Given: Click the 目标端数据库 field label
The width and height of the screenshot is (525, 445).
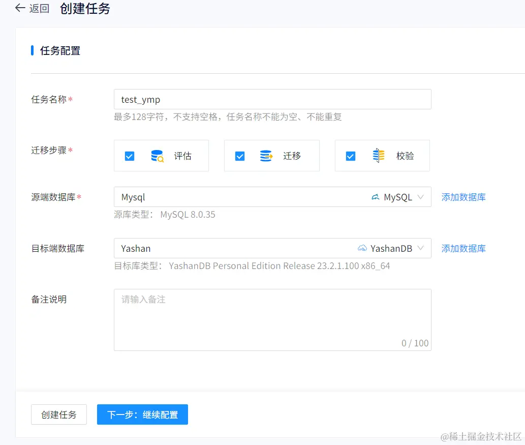Looking at the screenshot, I should point(57,248).
